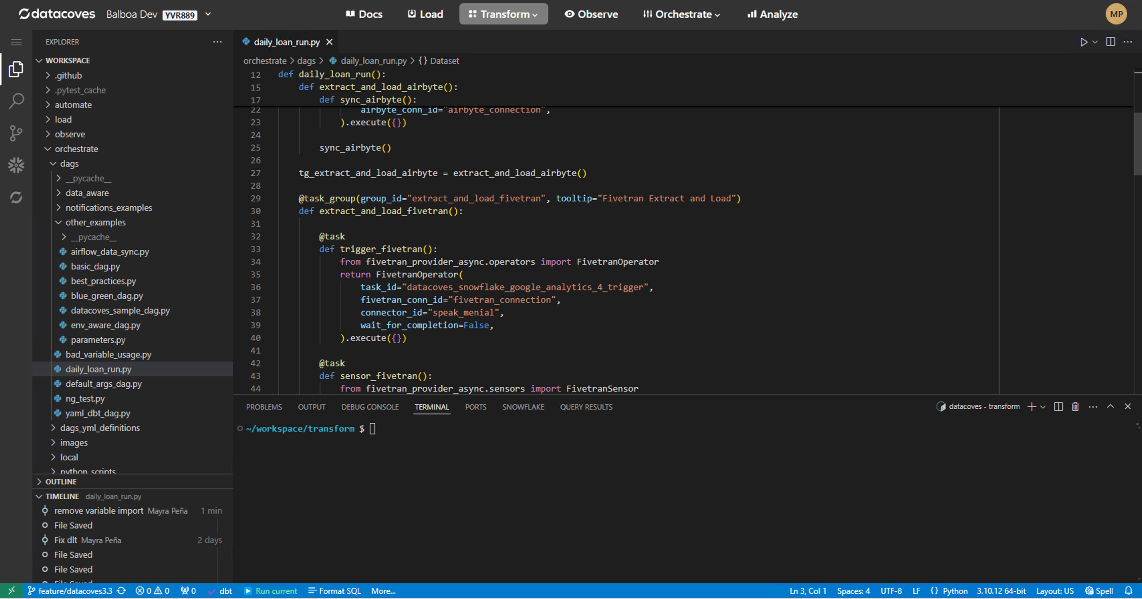Switch to the SNOWFLAKE tab

click(x=523, y=406)
